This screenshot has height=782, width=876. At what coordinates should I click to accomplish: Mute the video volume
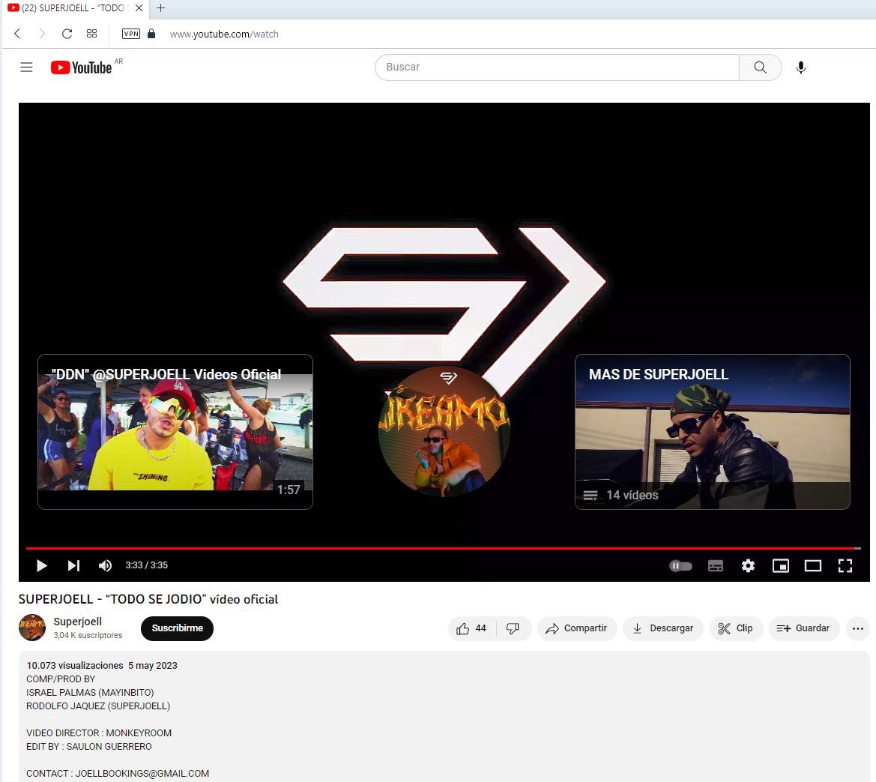(x=105, y=565)
